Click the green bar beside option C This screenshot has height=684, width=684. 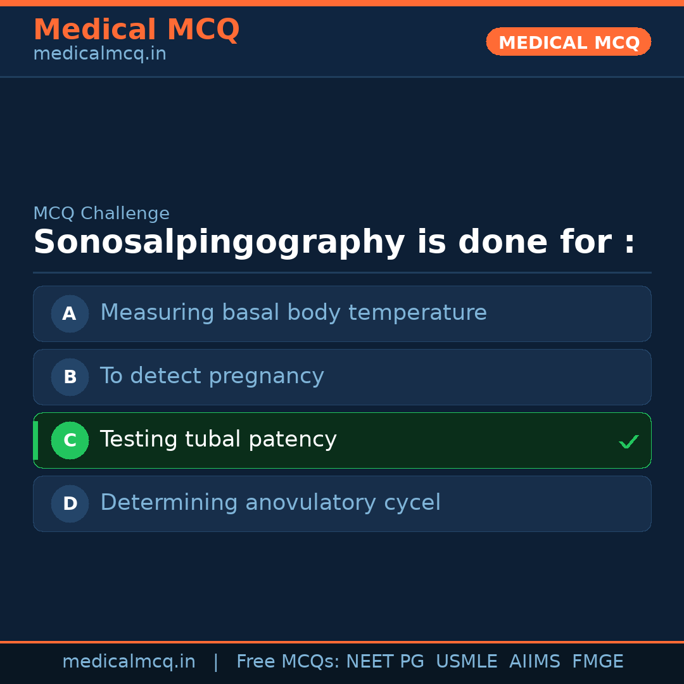click(x=35, y=440)
